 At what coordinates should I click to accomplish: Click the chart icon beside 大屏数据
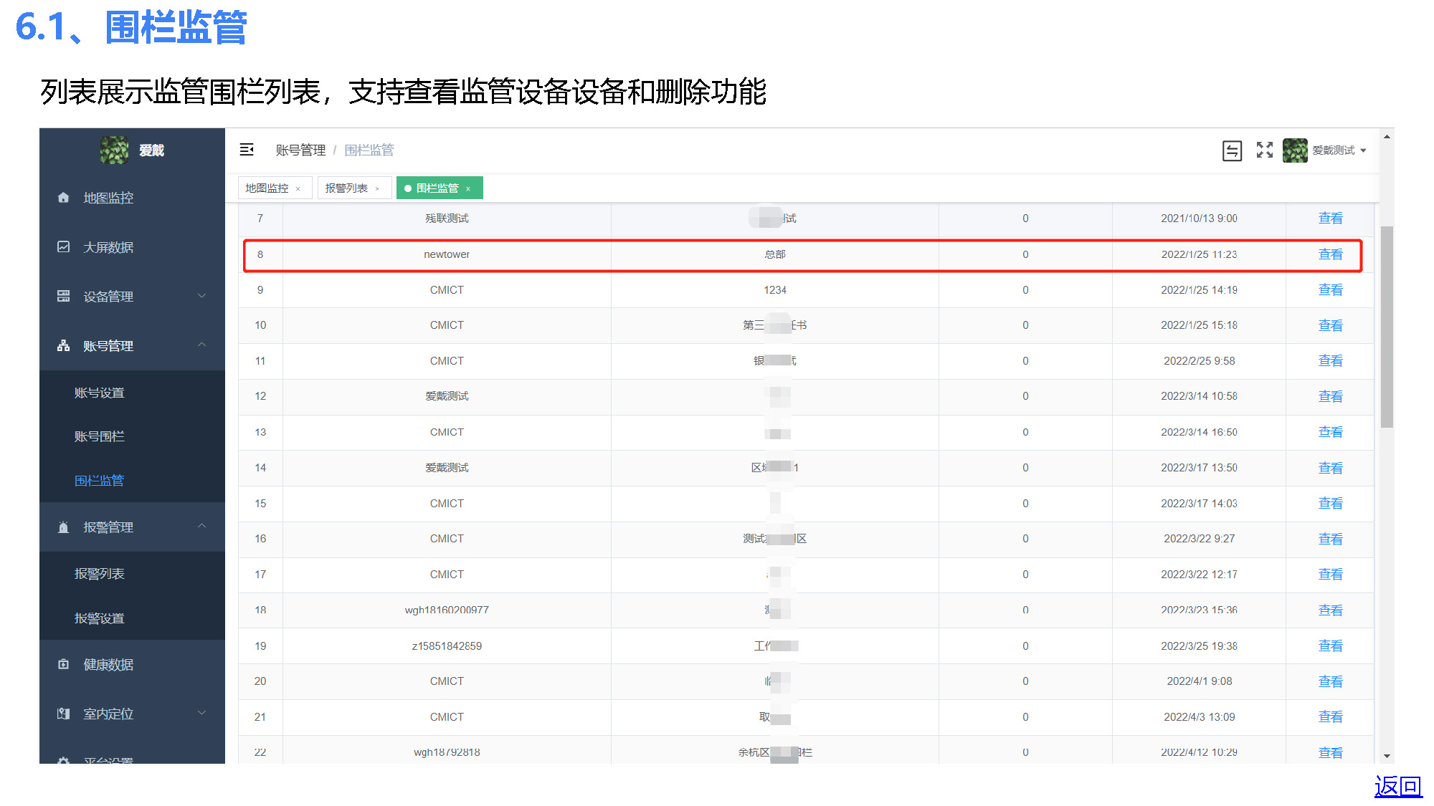pos(64,247)
